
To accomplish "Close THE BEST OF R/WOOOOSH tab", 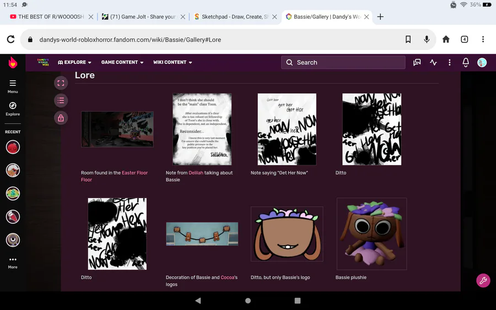I will (x=91, y=17).
